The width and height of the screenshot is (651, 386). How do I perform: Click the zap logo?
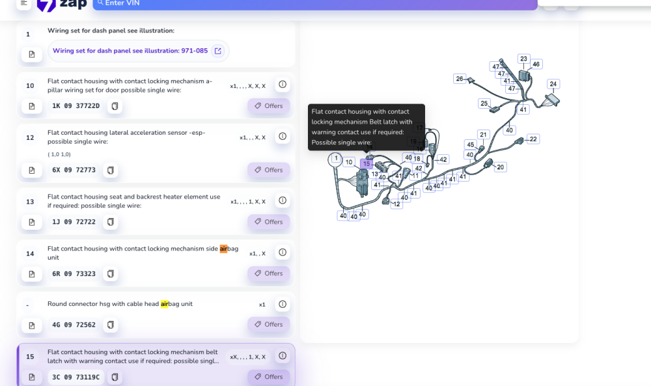[62, 5]
